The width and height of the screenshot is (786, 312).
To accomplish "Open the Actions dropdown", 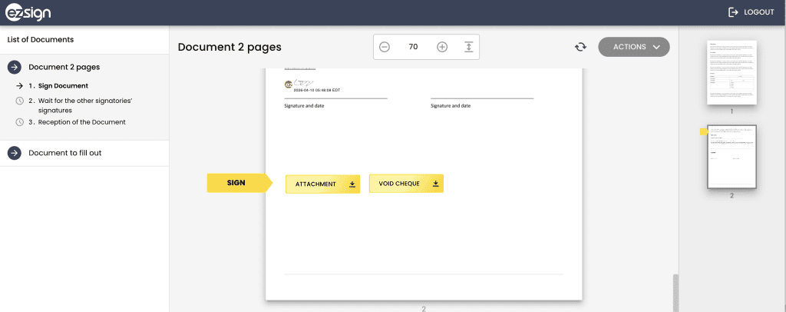I will 634,47.
